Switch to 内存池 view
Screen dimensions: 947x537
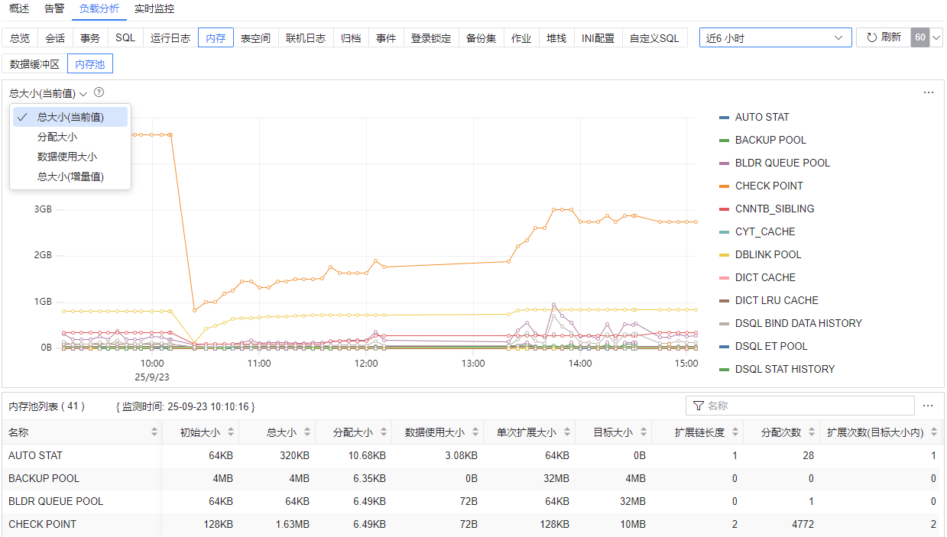[90, 64]
